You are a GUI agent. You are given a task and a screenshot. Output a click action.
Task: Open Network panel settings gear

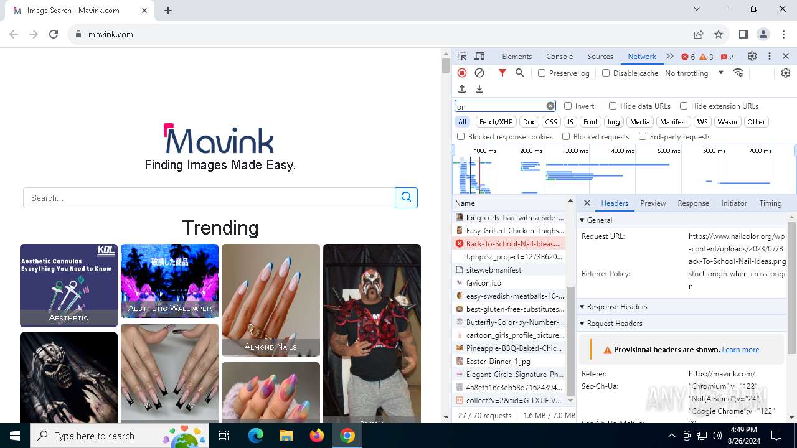786,73
